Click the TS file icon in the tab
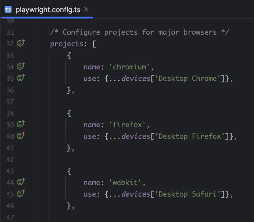Viewport: 254px width, 222px height. 8,10
